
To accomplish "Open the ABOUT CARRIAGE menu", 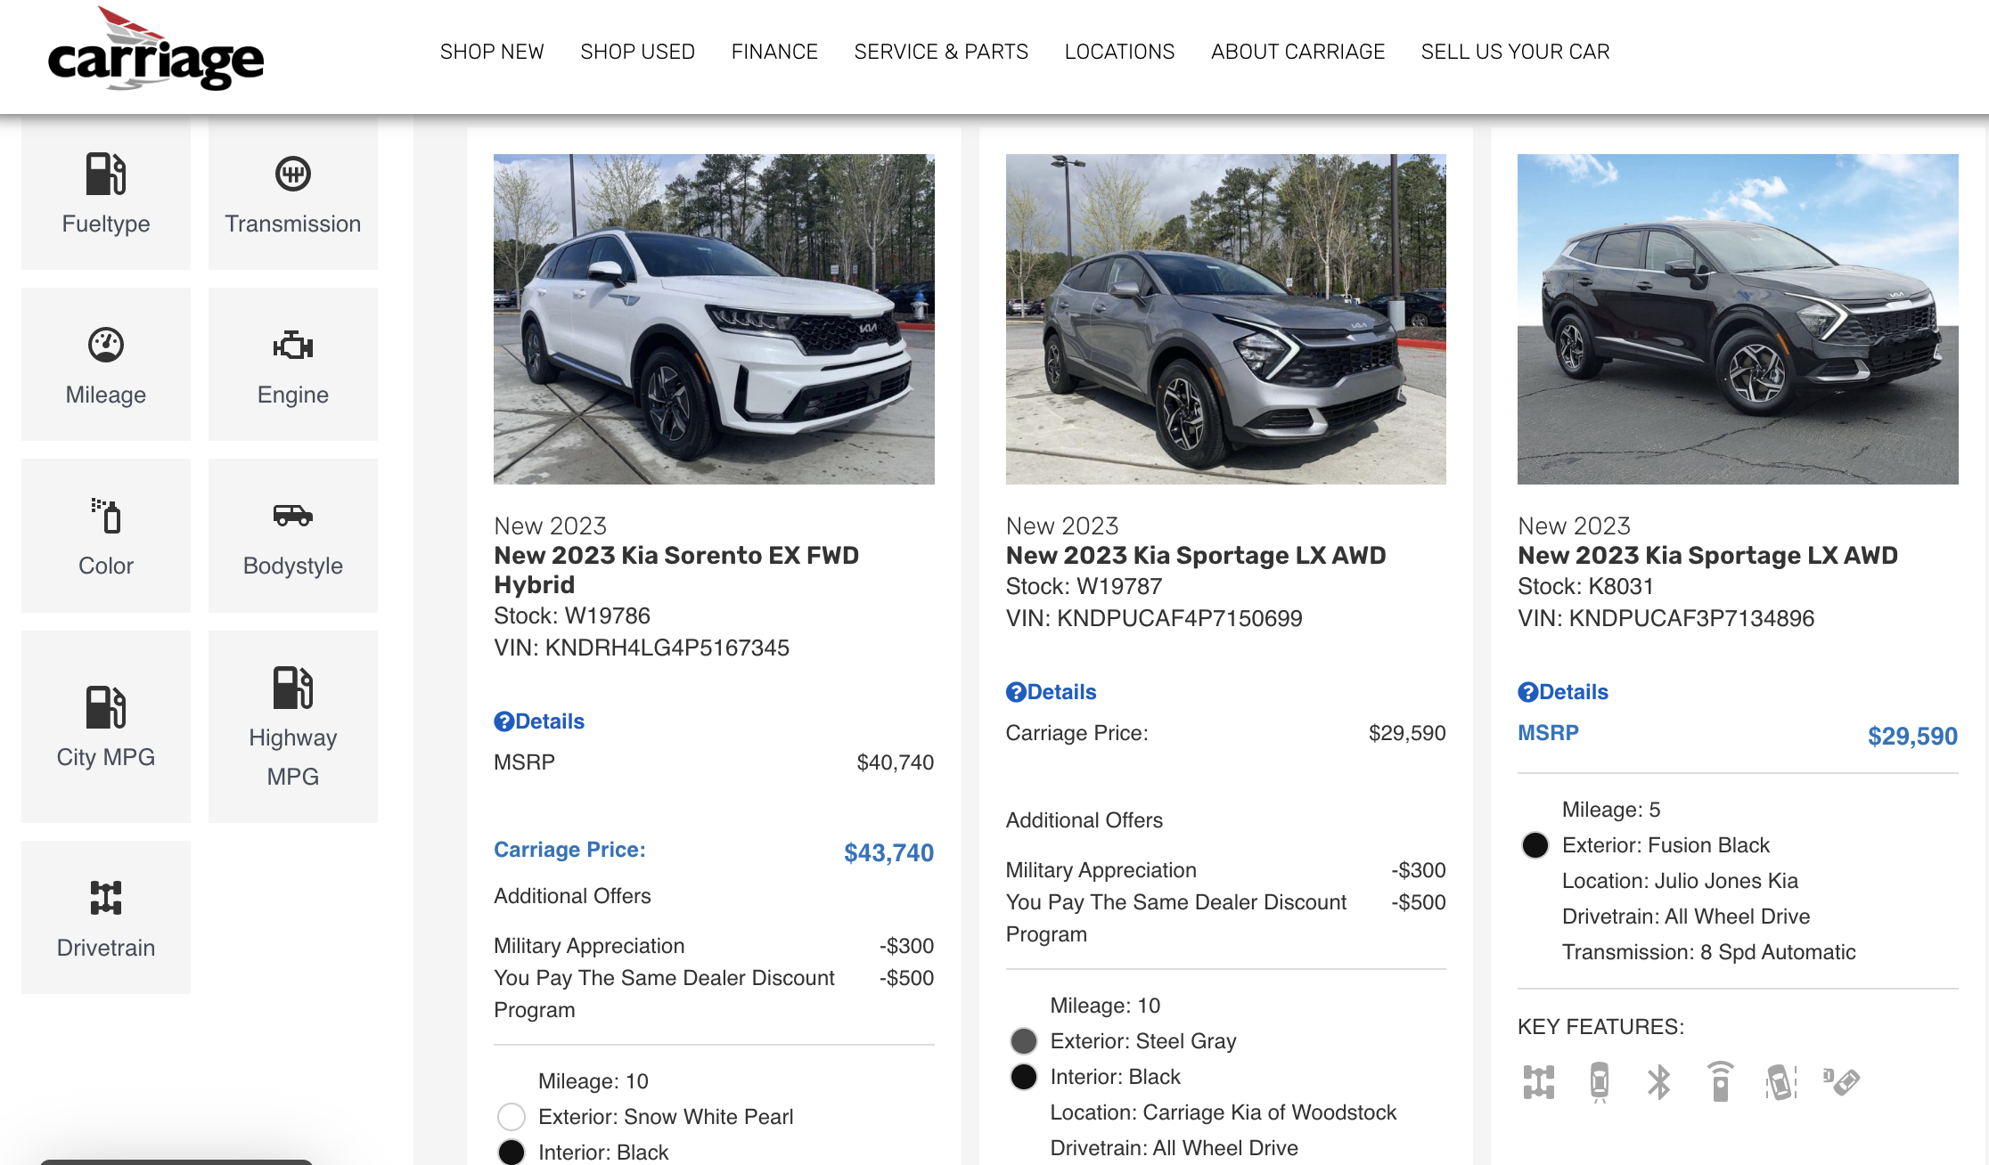I will pos(1297,52).
